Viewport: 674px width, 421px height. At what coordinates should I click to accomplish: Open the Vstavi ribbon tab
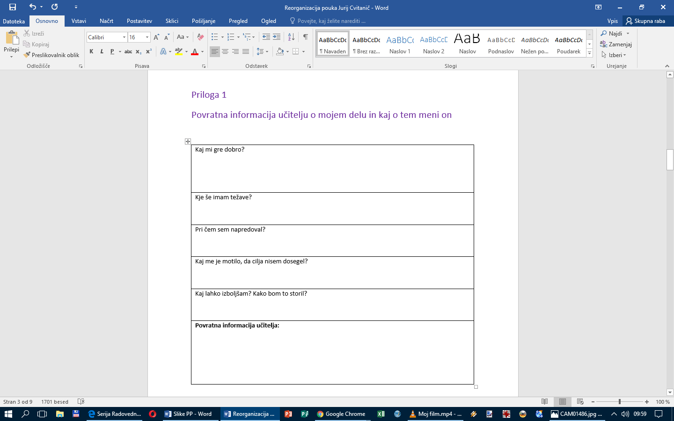79,21
